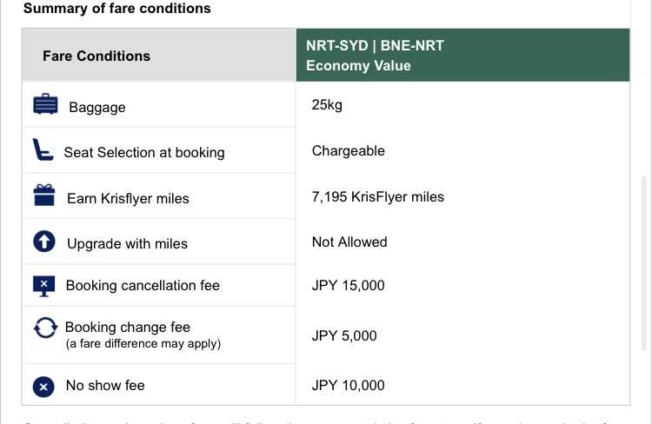The image size is (652, 424).
Task: Click the booking change circular arrows icon
Action: point(45,328)
